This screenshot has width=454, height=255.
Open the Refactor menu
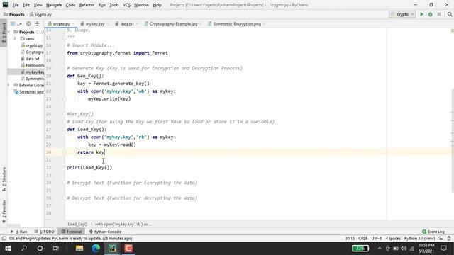click(87, 5)
